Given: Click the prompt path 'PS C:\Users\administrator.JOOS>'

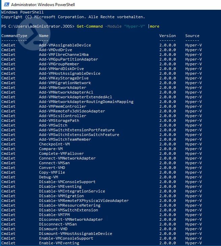Looking at the screenshot, I should 38,26.
